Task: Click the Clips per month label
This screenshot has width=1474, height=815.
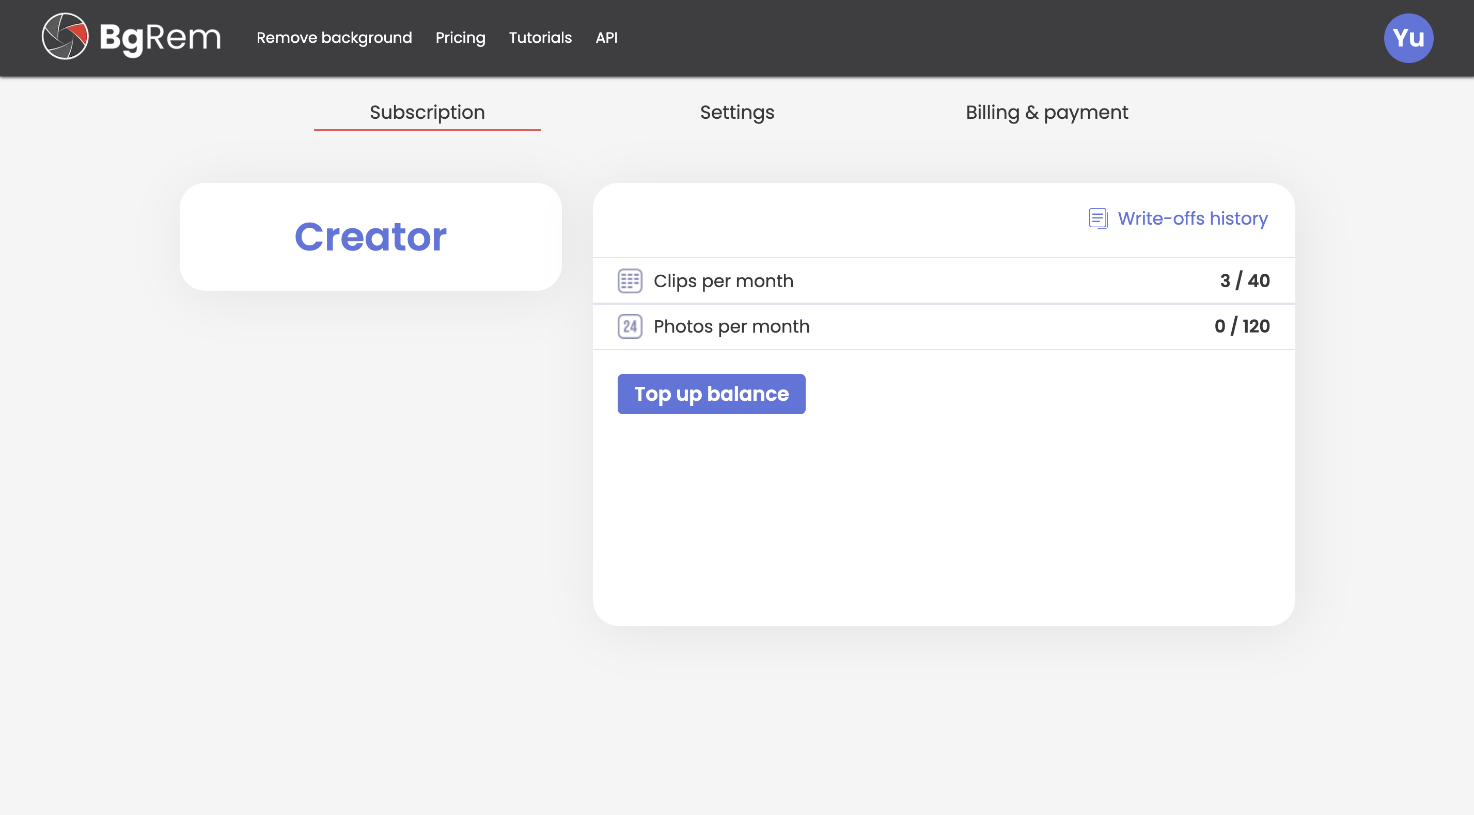Action: tap(723, 281)
